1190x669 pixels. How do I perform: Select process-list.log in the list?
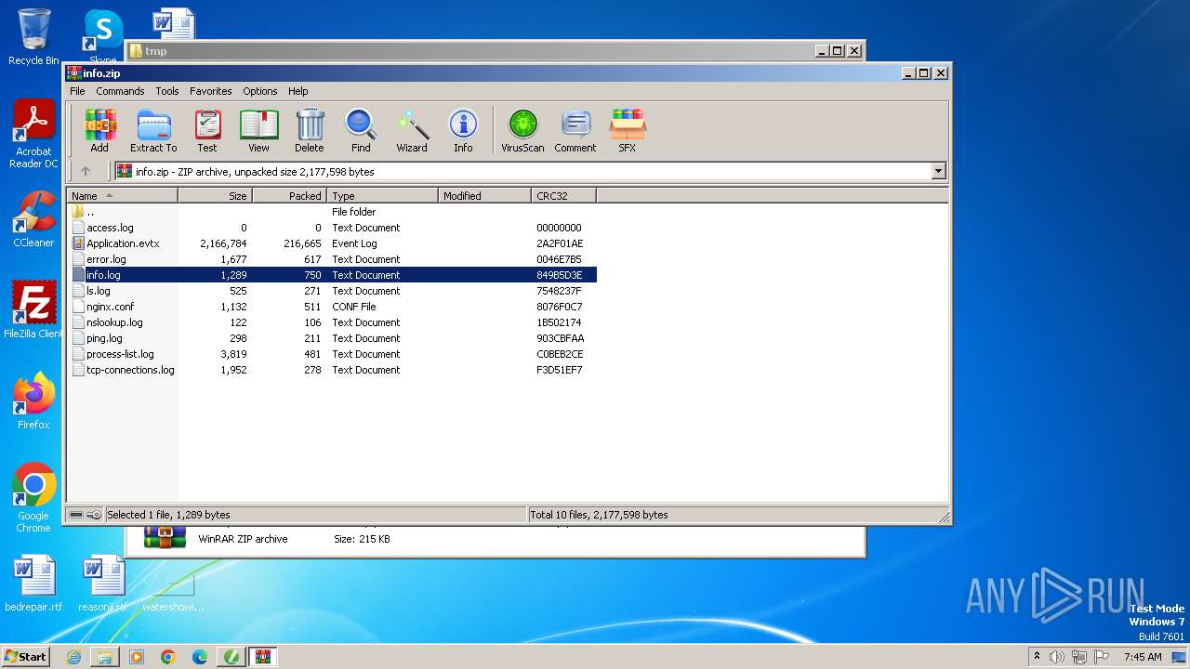point(332,354)
